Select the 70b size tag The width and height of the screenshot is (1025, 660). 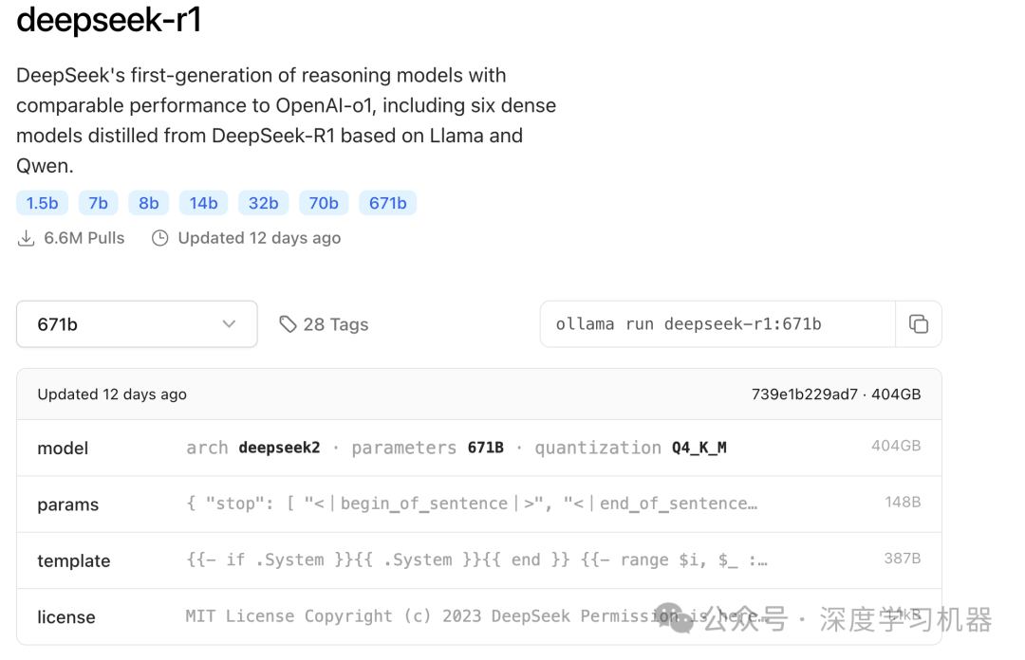324,203
